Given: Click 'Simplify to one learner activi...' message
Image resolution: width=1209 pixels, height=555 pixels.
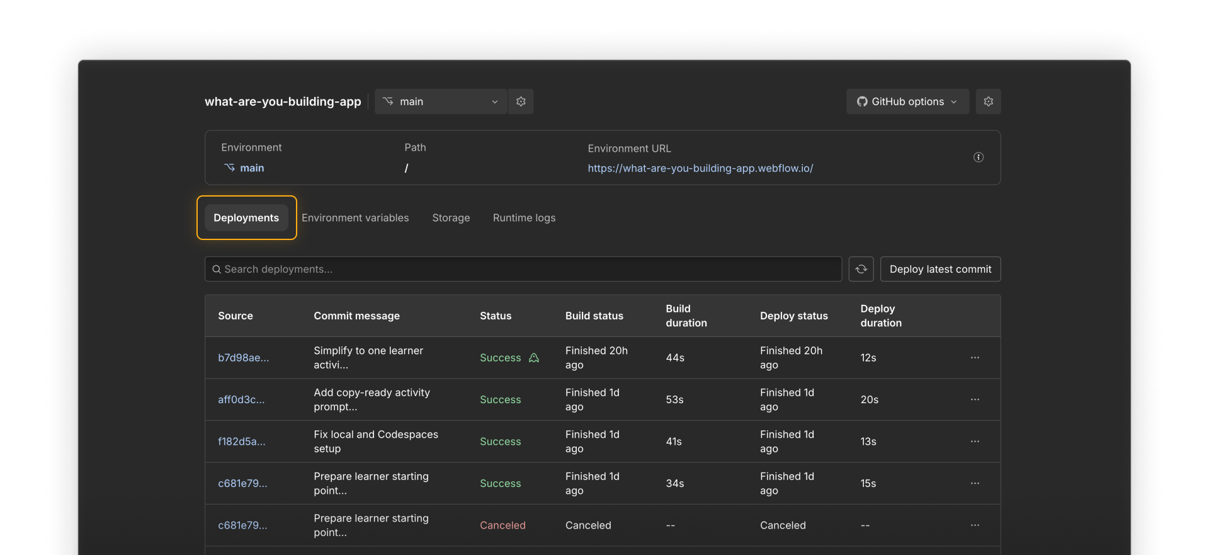Looking at the screenshot, I should [x=368, y=358].
